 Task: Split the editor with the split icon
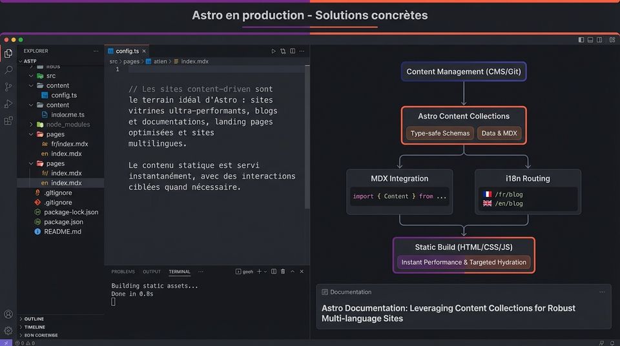(x=293, y=51)
